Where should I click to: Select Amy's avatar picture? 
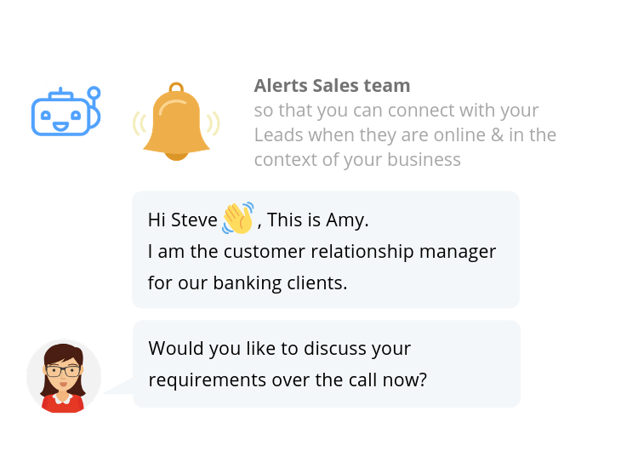point(64,376)
